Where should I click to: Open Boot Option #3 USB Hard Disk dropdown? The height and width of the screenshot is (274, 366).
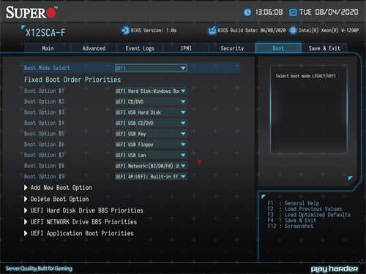tap(151, 113)
